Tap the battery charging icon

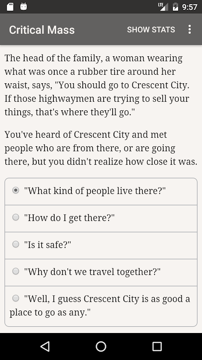tap(176, 6)
